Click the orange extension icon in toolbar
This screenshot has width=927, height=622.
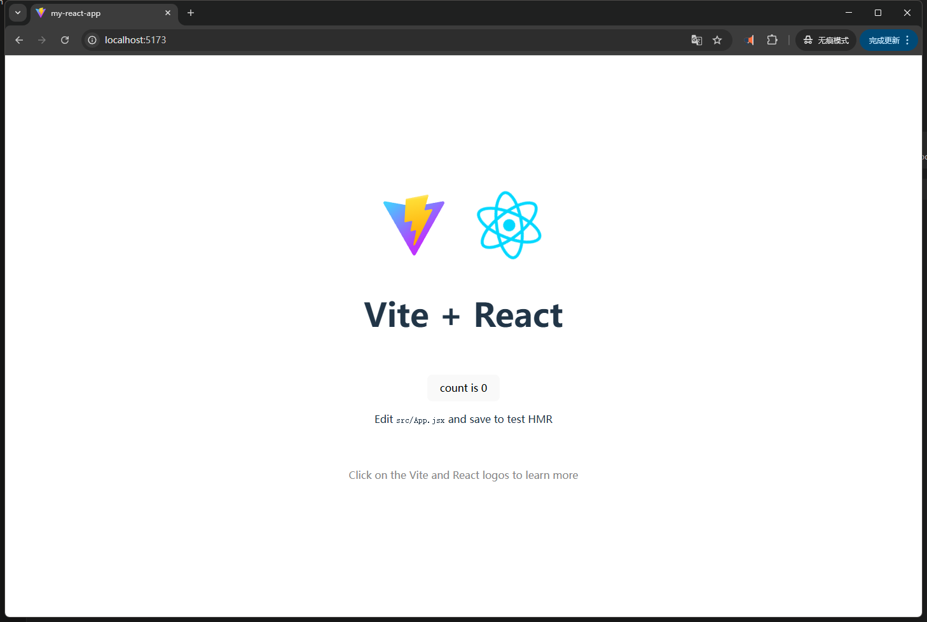point(750,40)
